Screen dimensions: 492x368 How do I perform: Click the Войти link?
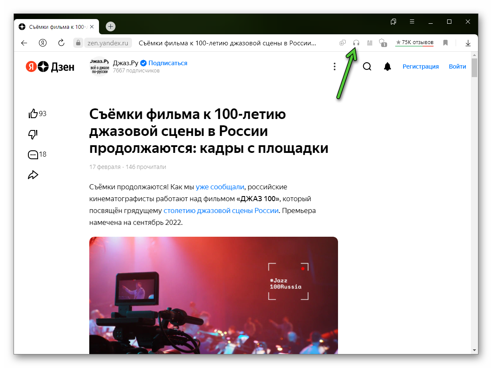click(457, 66)
